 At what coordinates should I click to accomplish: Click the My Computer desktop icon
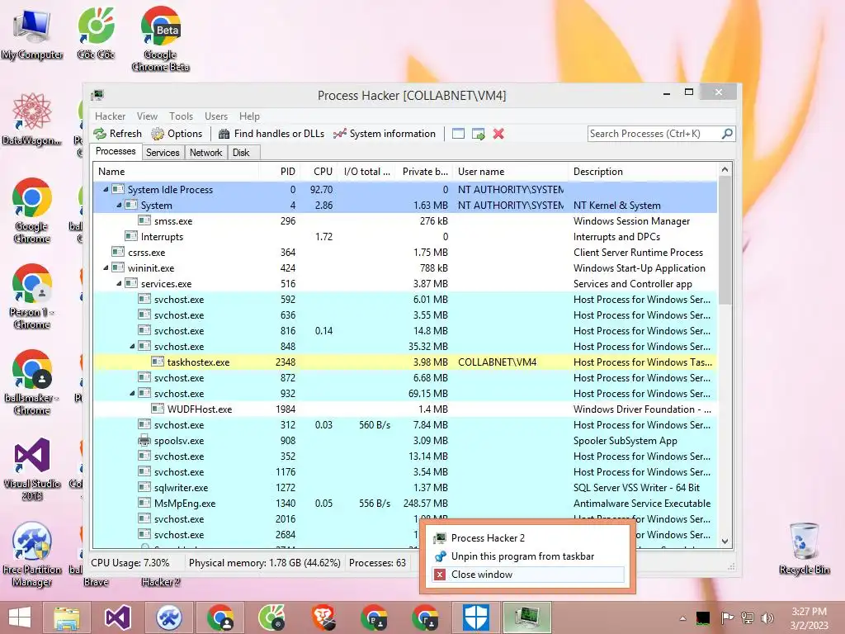(32, 35)
